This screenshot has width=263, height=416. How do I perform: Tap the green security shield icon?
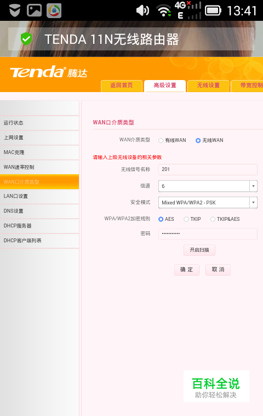tap(26, 39)
